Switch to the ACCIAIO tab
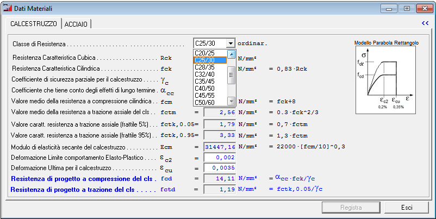Image resolution: width=436 pixels, height=219 pixels. point(76,24)
